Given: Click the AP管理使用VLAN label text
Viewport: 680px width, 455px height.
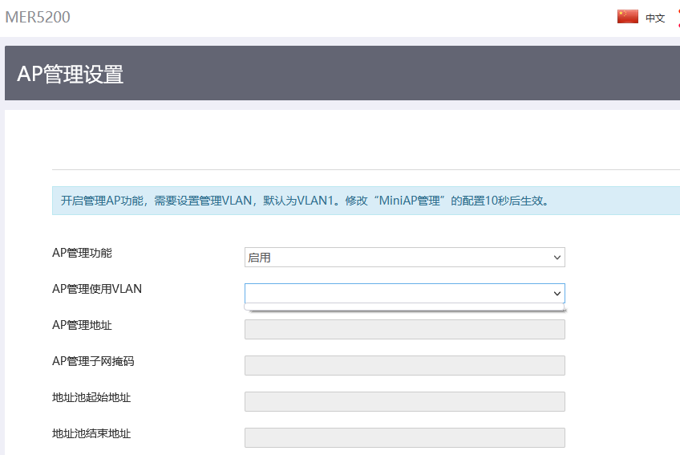Looking at the screenshot, I should (97, 289).
